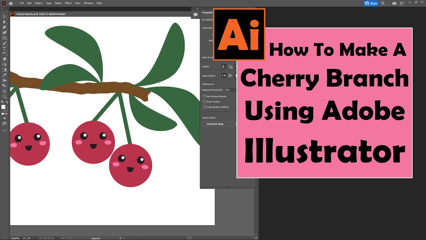The width and height of the screenshot is (426, 240).
Task: Open the workspace switcher dropdown
Action: (402, 3)
